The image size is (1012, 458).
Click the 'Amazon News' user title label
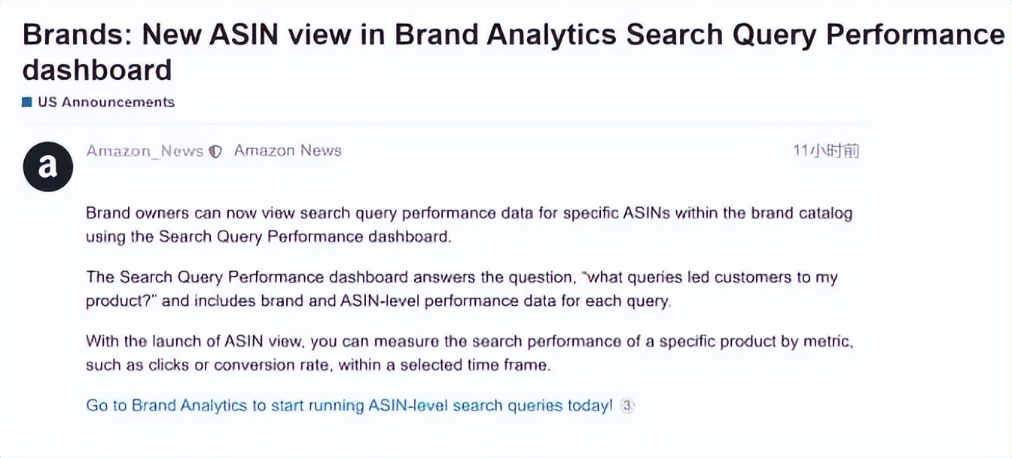point(288,151)
